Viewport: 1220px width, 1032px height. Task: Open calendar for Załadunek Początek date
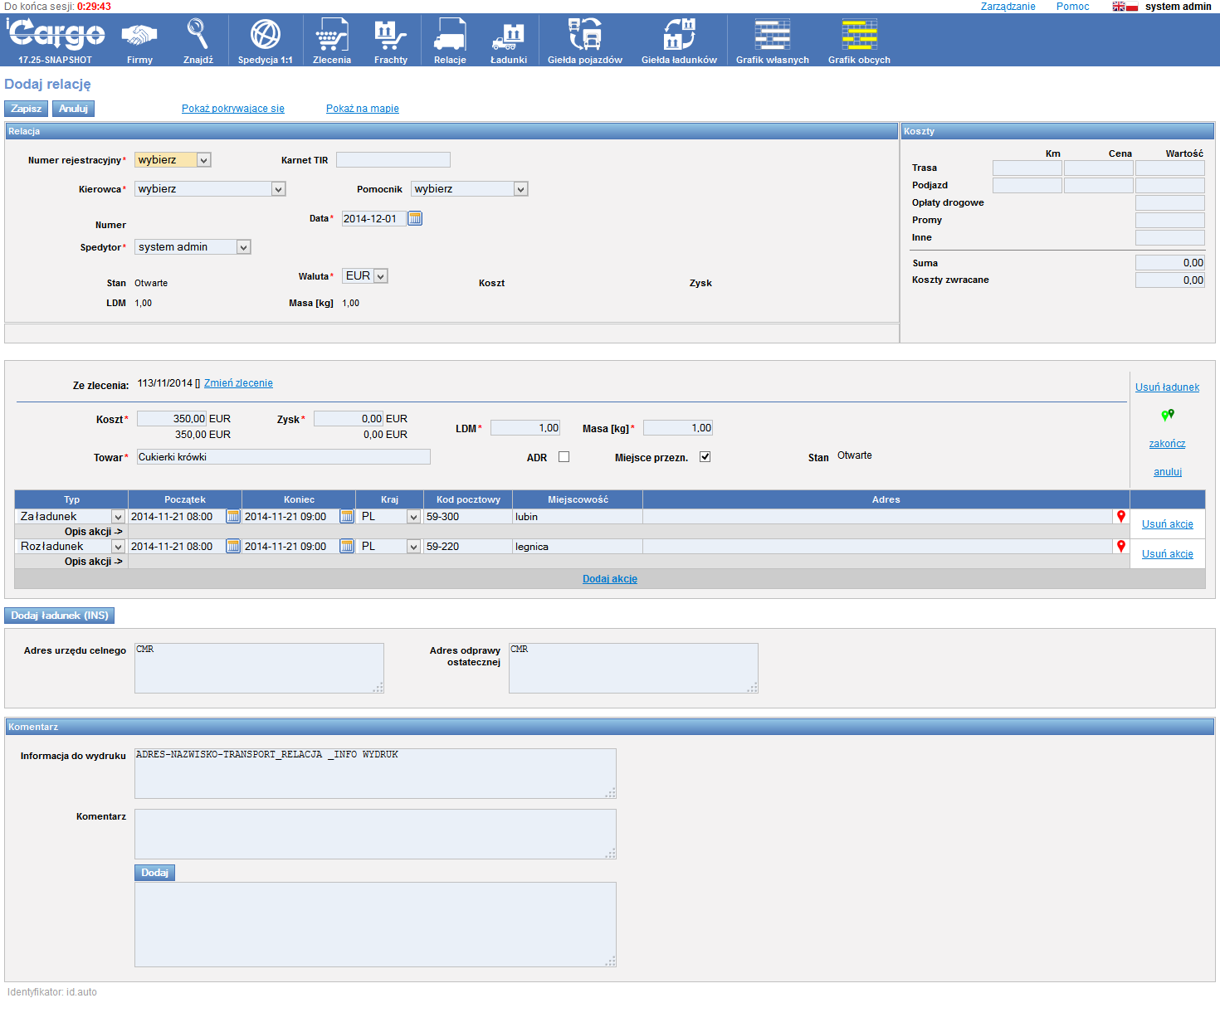point(233,516)
